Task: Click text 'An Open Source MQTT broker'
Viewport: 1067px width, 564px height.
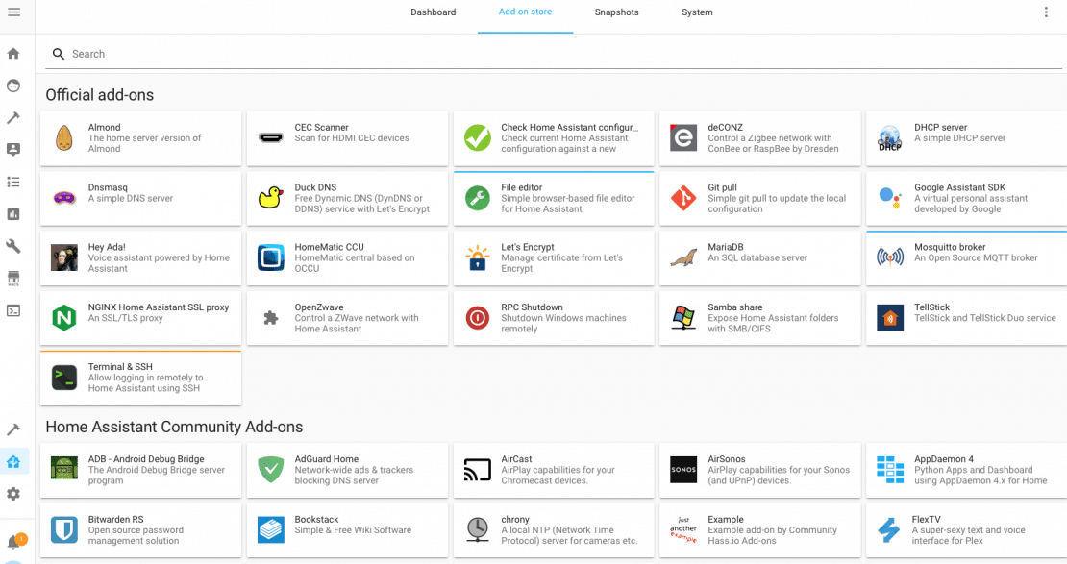Action: tap(976, 257)
